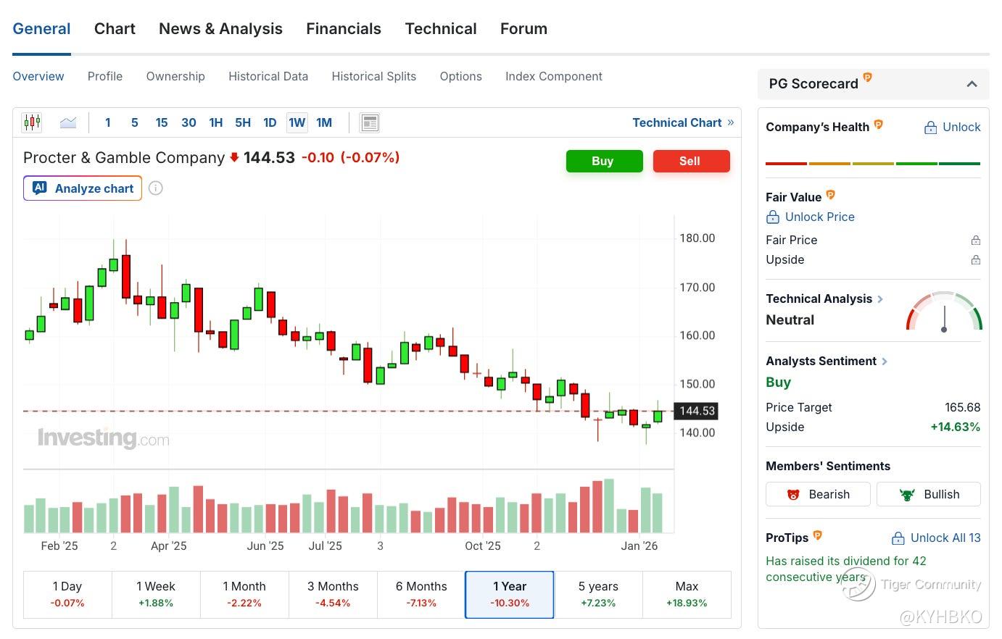Select the 6 Months range button
1002x639 pixels.
coord(421,594)
